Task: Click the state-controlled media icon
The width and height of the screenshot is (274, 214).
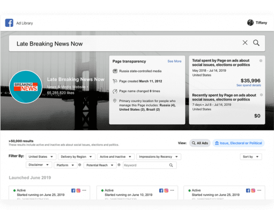Action: click(115, 71)
